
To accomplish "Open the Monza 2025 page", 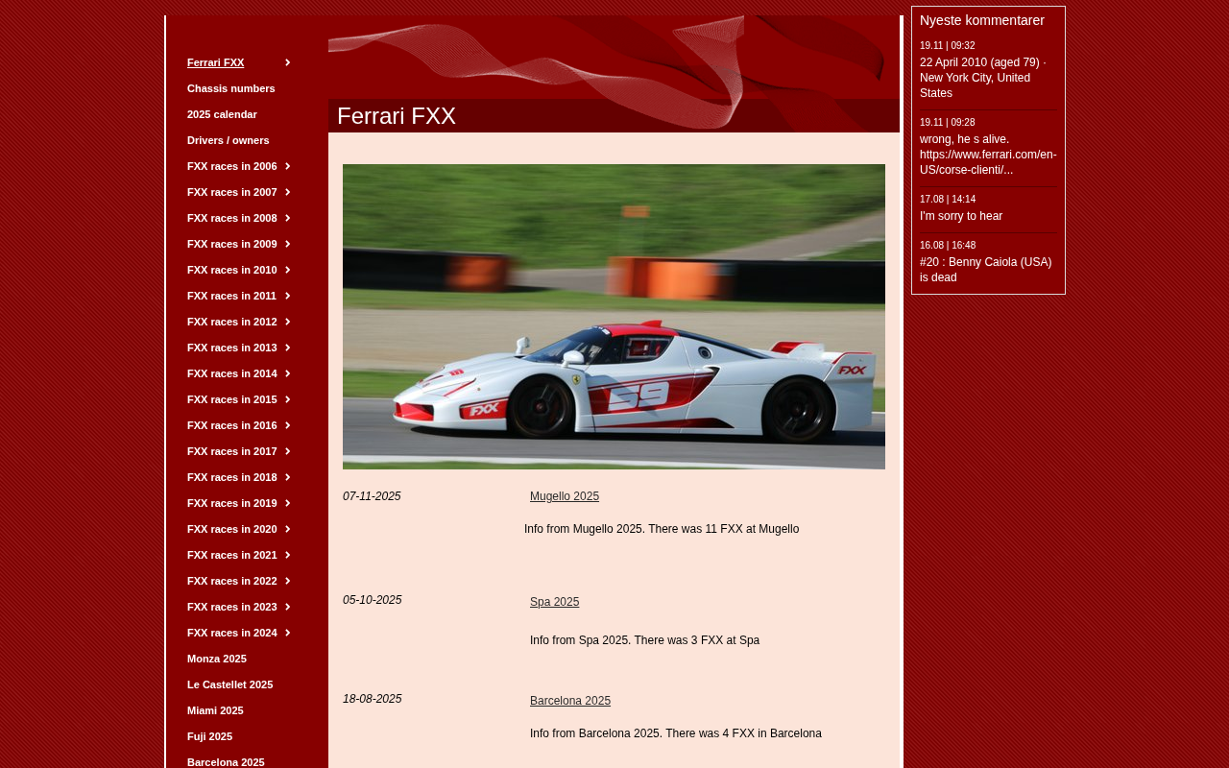I will pos(216,659).
